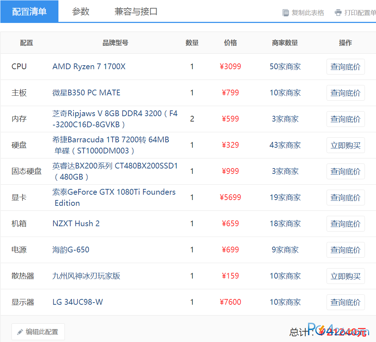Click 43家商家 for the hard drive
Viewport: 376px width, 342px height.
tap(285, 145)
